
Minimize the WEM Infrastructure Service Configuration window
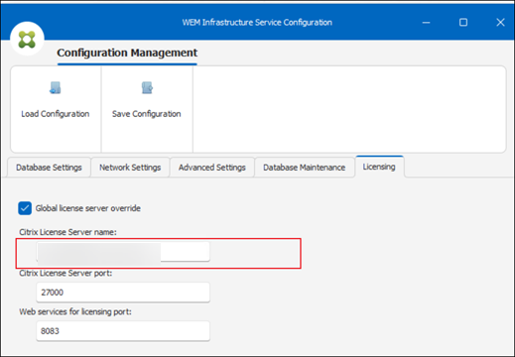tap(427, 23)
